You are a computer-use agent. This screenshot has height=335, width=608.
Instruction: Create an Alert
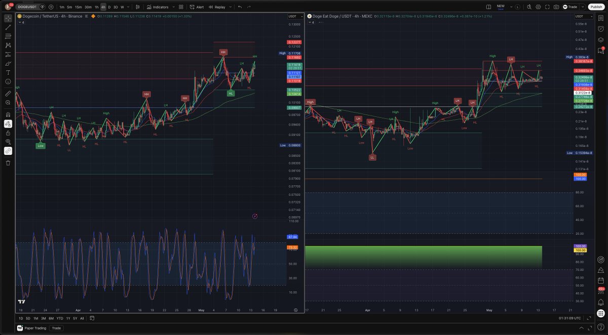click(197, 7)
